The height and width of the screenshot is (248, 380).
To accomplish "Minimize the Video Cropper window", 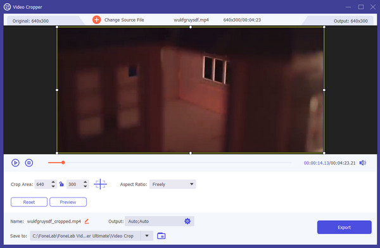I will click(x=348, y=7).
